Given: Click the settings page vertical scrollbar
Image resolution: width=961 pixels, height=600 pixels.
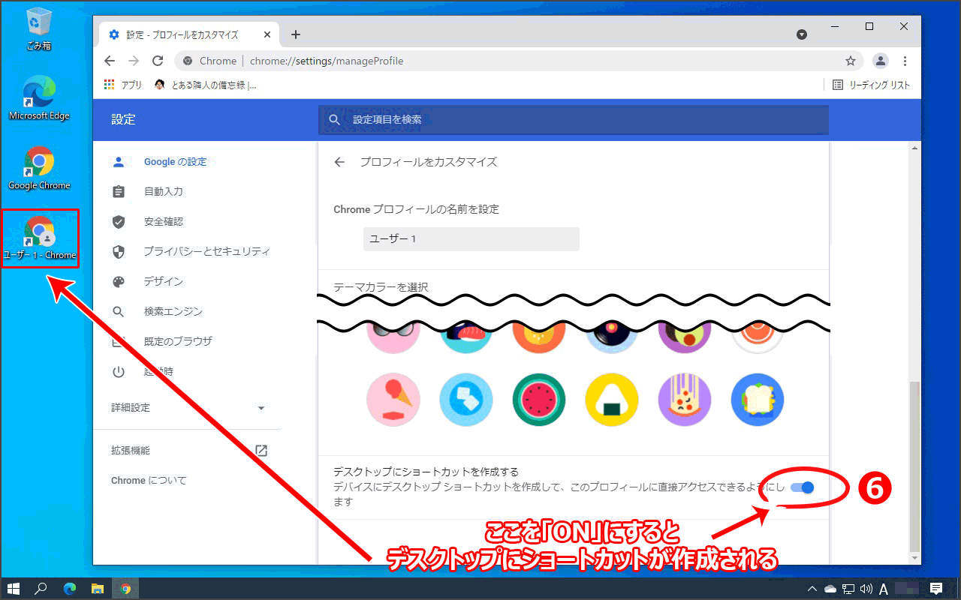Looking at the screenshot, I should pos(914,465).
